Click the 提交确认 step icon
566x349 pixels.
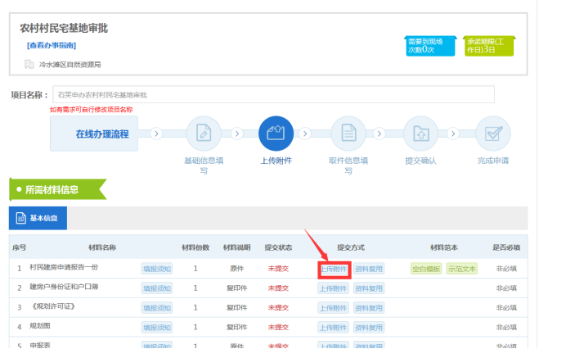[420, 133]
